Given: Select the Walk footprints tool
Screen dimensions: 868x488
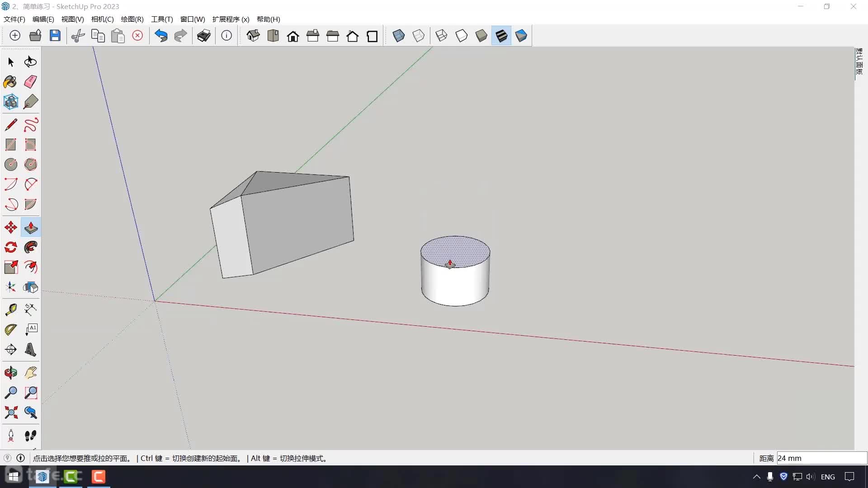Looking at the screenshot, I should point(31,436).
